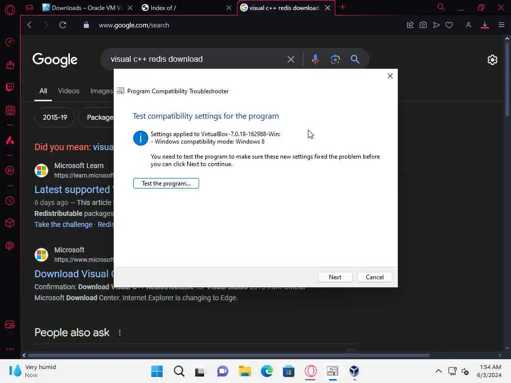The height and width of the screenshot is (383, 511).
Task: Click the Package filter chip
Action: point(97,117)
